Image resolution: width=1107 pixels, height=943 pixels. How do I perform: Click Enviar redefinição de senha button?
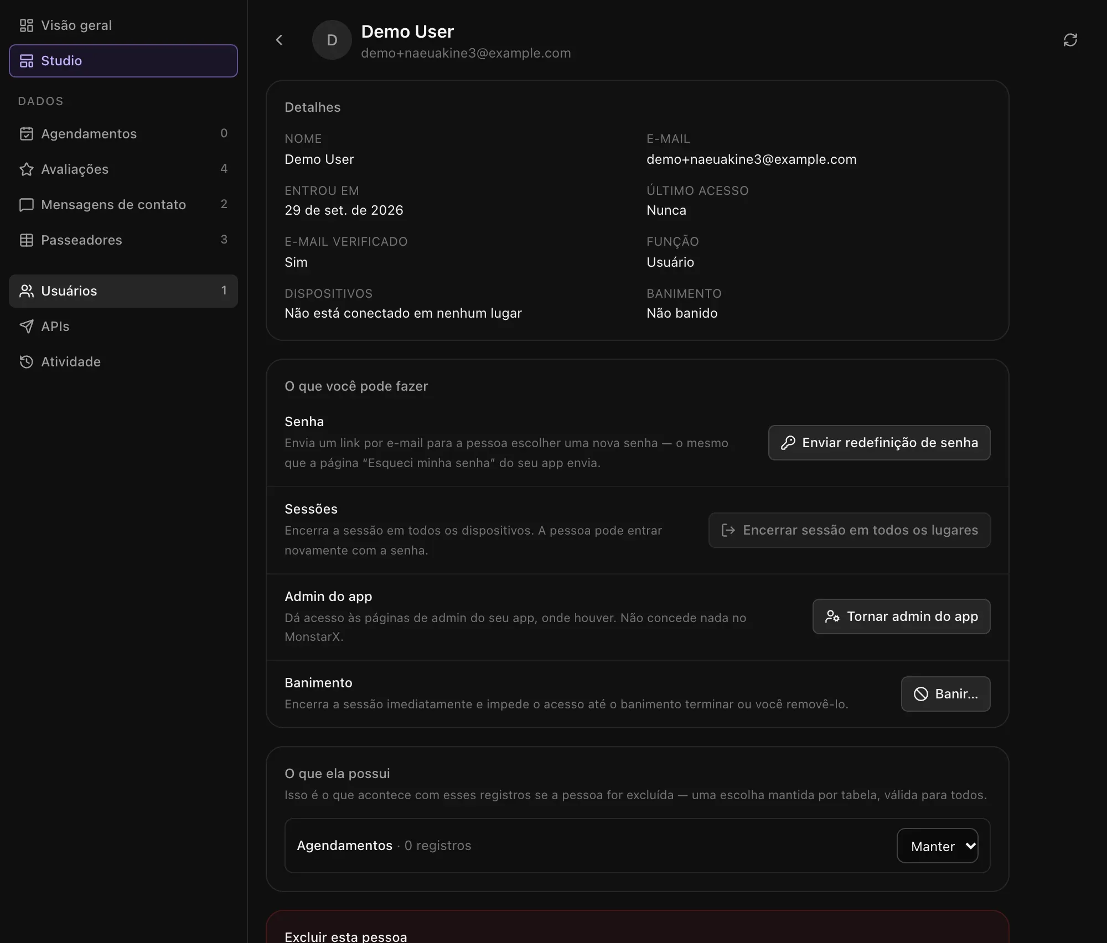(x=879, y=443)
